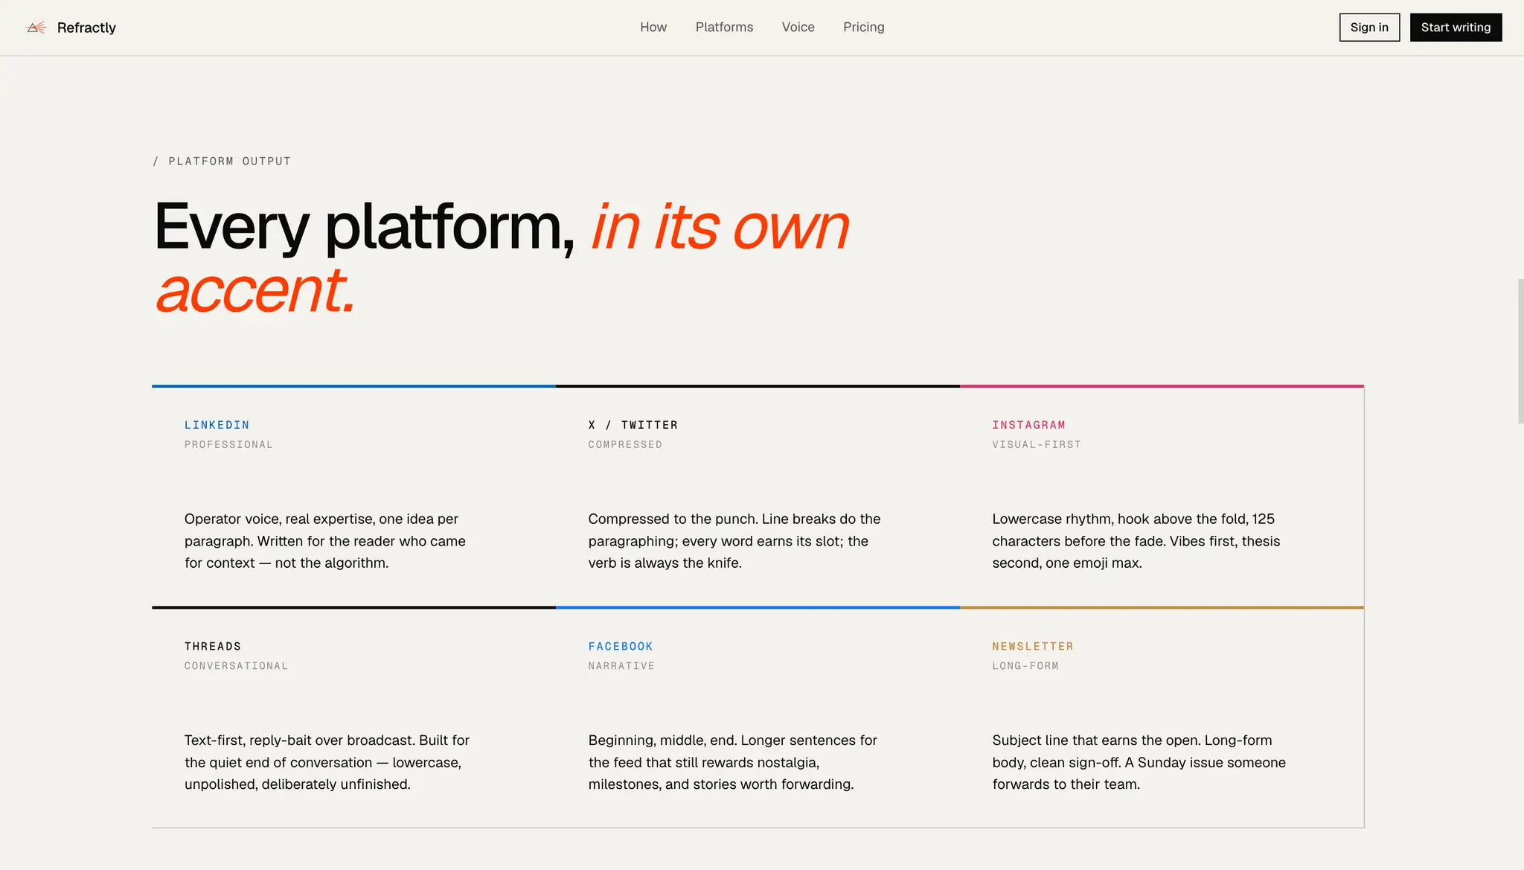Click the 'Compressed to the punch' description
The height and width of the screenshot is (870, 1524).
click(734, 541)
